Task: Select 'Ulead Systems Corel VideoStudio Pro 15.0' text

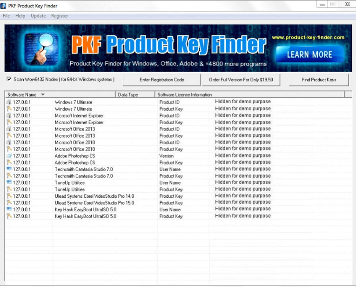Action: pos(94,203)
